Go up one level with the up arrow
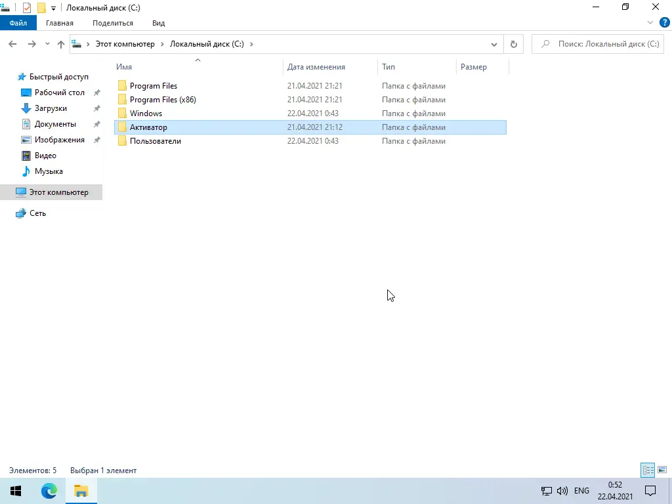 click(60, 44)
